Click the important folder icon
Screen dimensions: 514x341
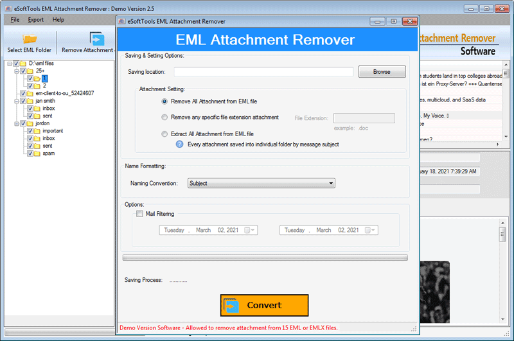pyautogui.click(x=37, y=131)
